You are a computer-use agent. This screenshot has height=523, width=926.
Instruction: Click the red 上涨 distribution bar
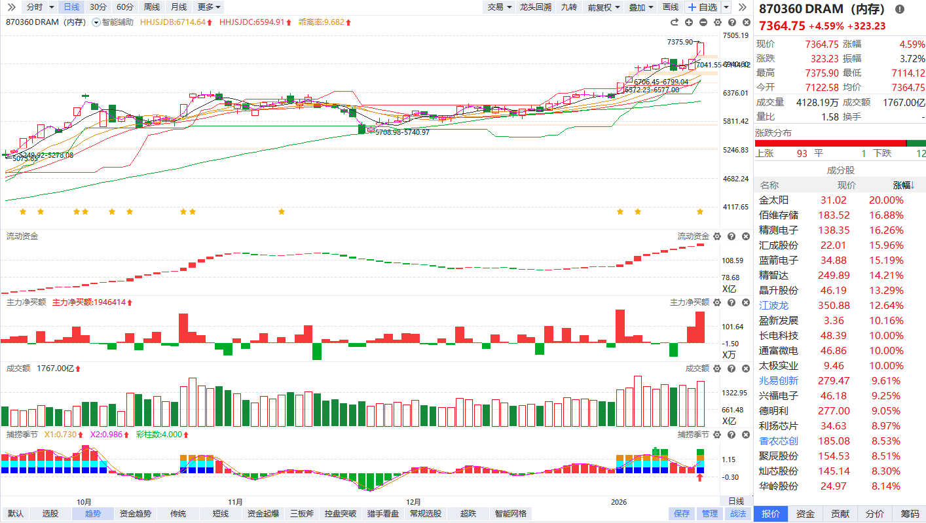[830, 143]
